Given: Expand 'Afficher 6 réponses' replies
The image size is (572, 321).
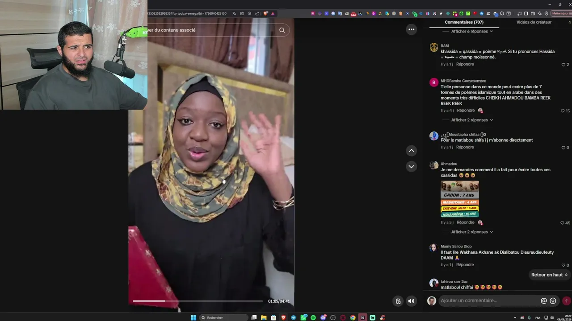Looking at the screenshot, I should click(472, 31).
